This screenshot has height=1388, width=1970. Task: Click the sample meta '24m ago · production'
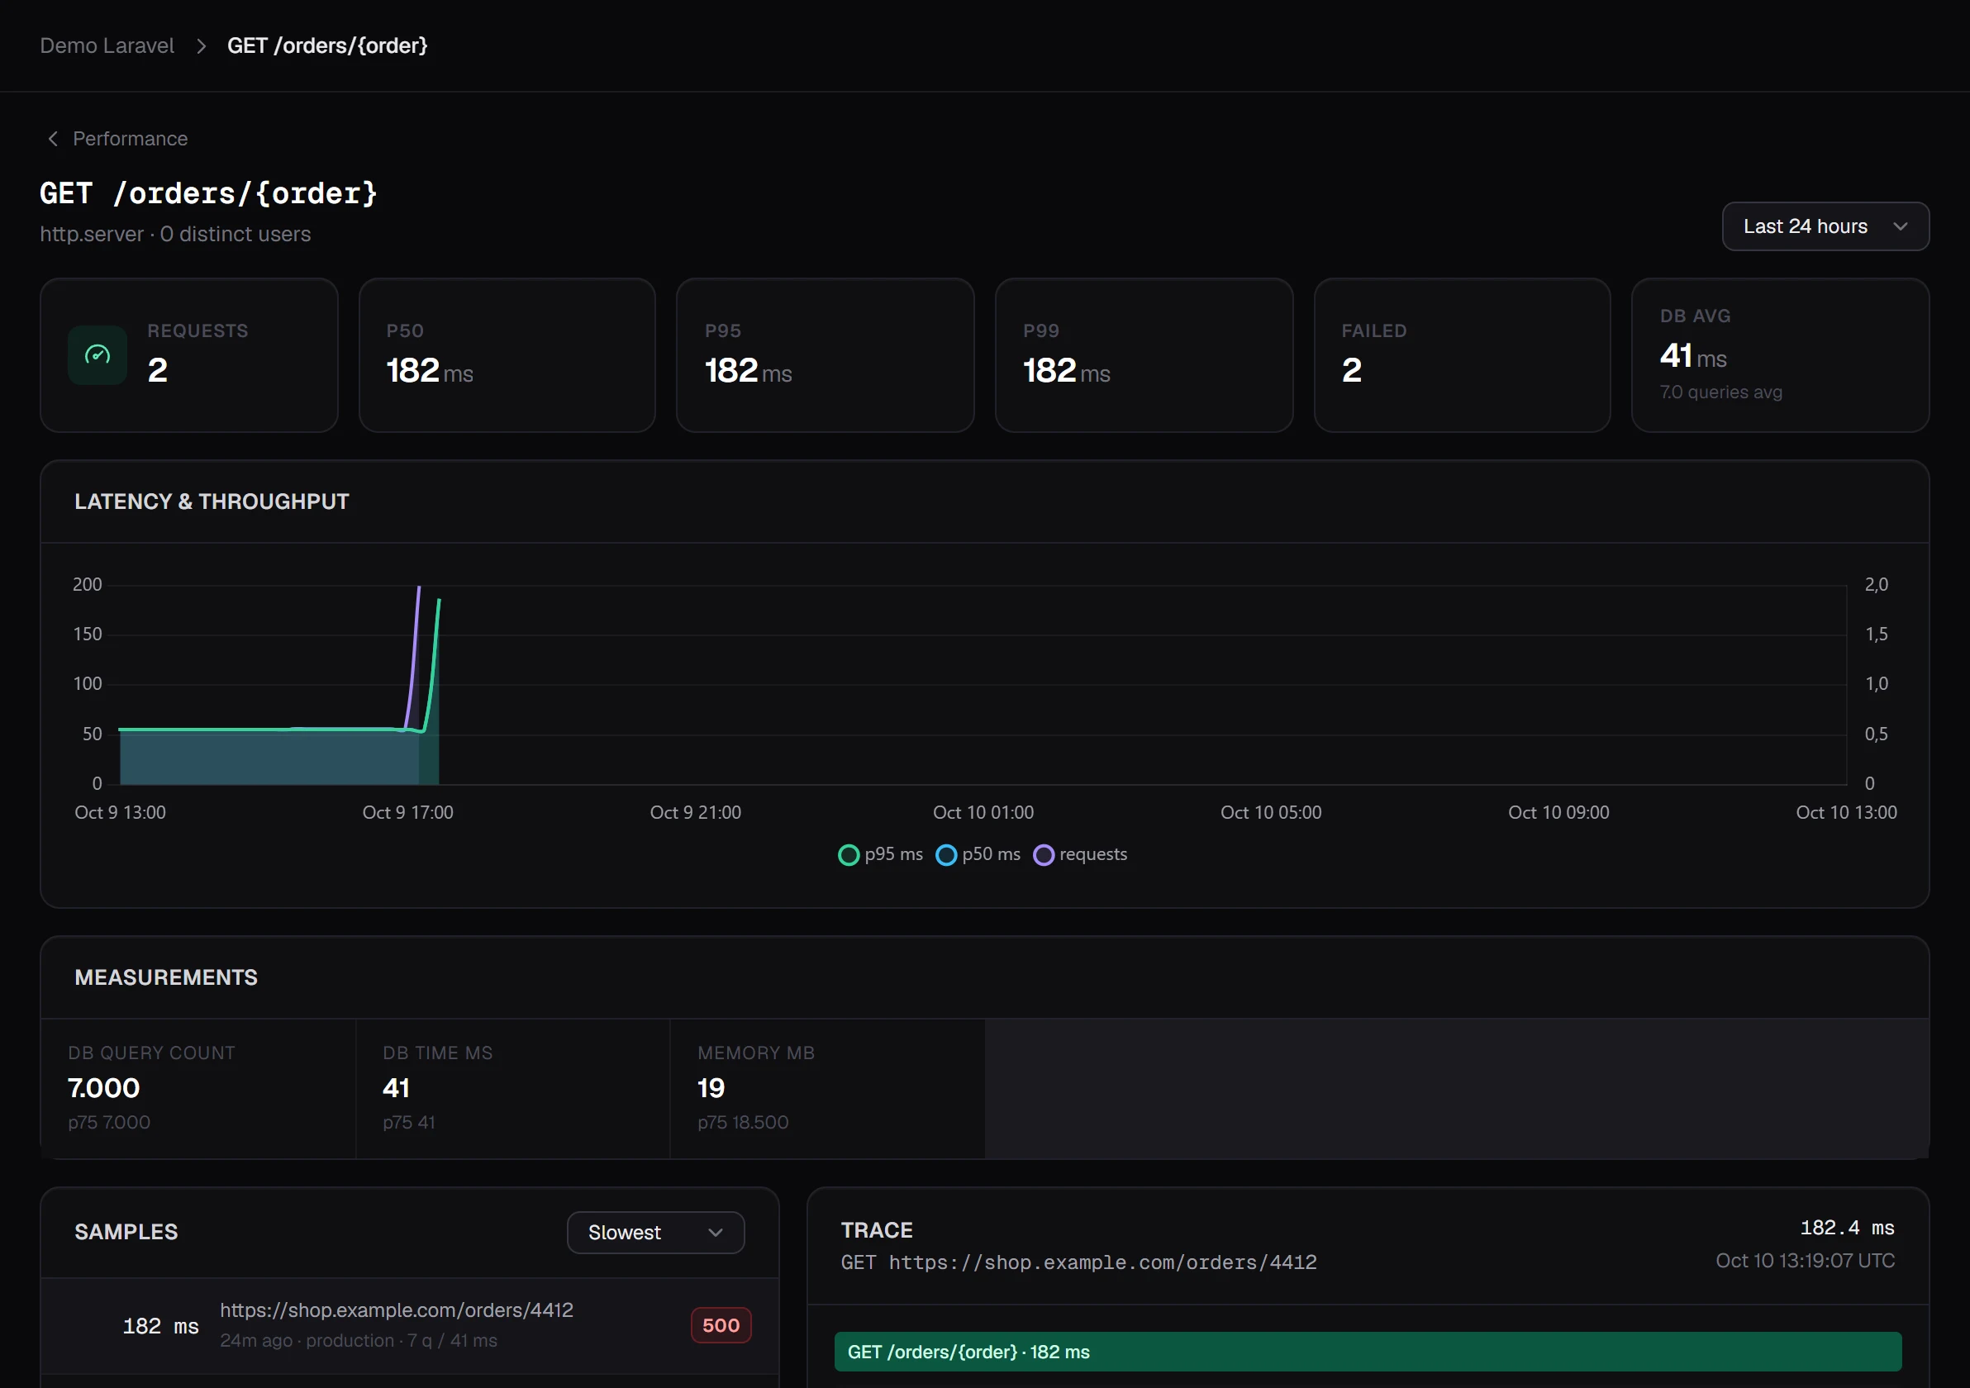307,1341
